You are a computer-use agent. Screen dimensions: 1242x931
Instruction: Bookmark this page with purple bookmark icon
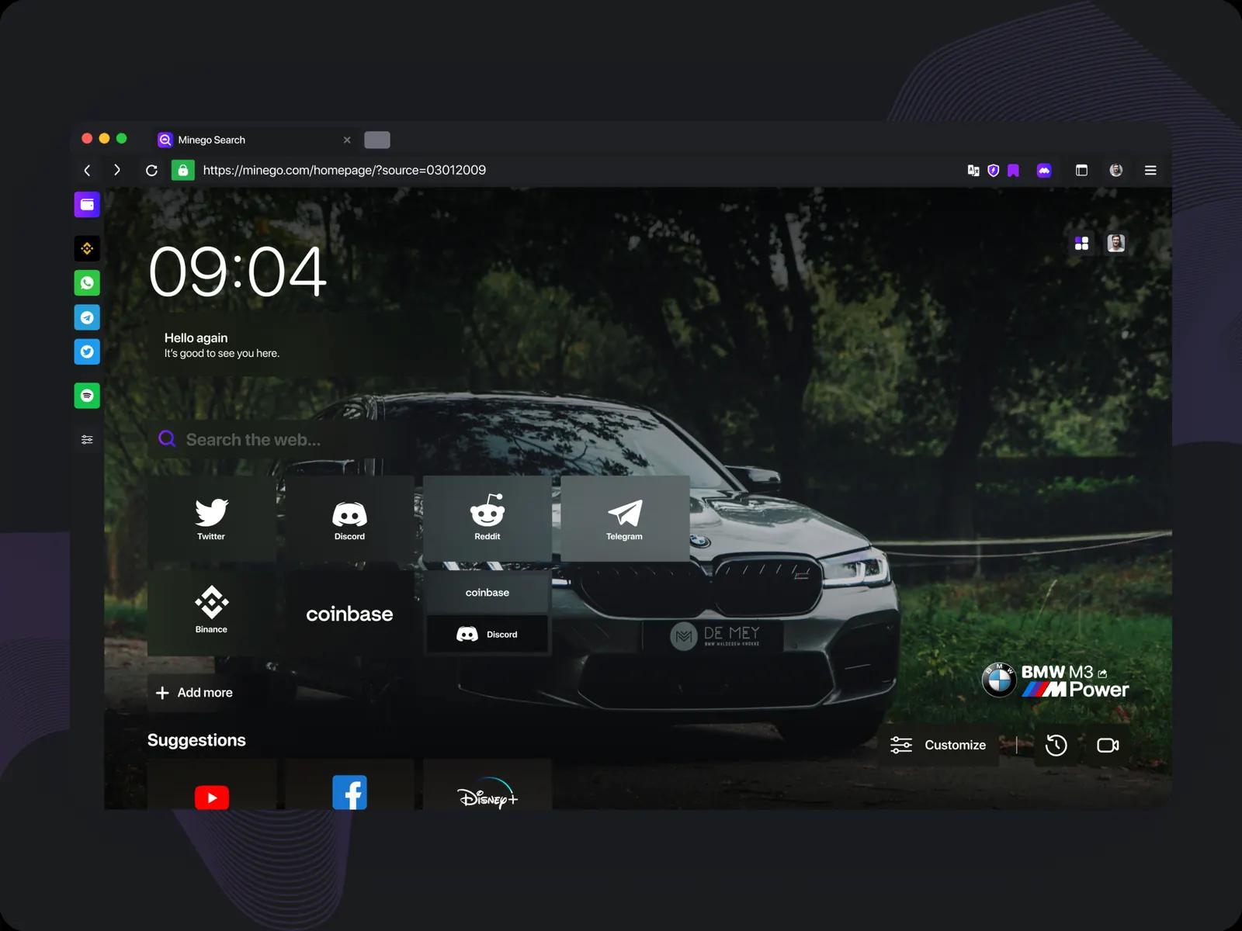point(1014,171)
